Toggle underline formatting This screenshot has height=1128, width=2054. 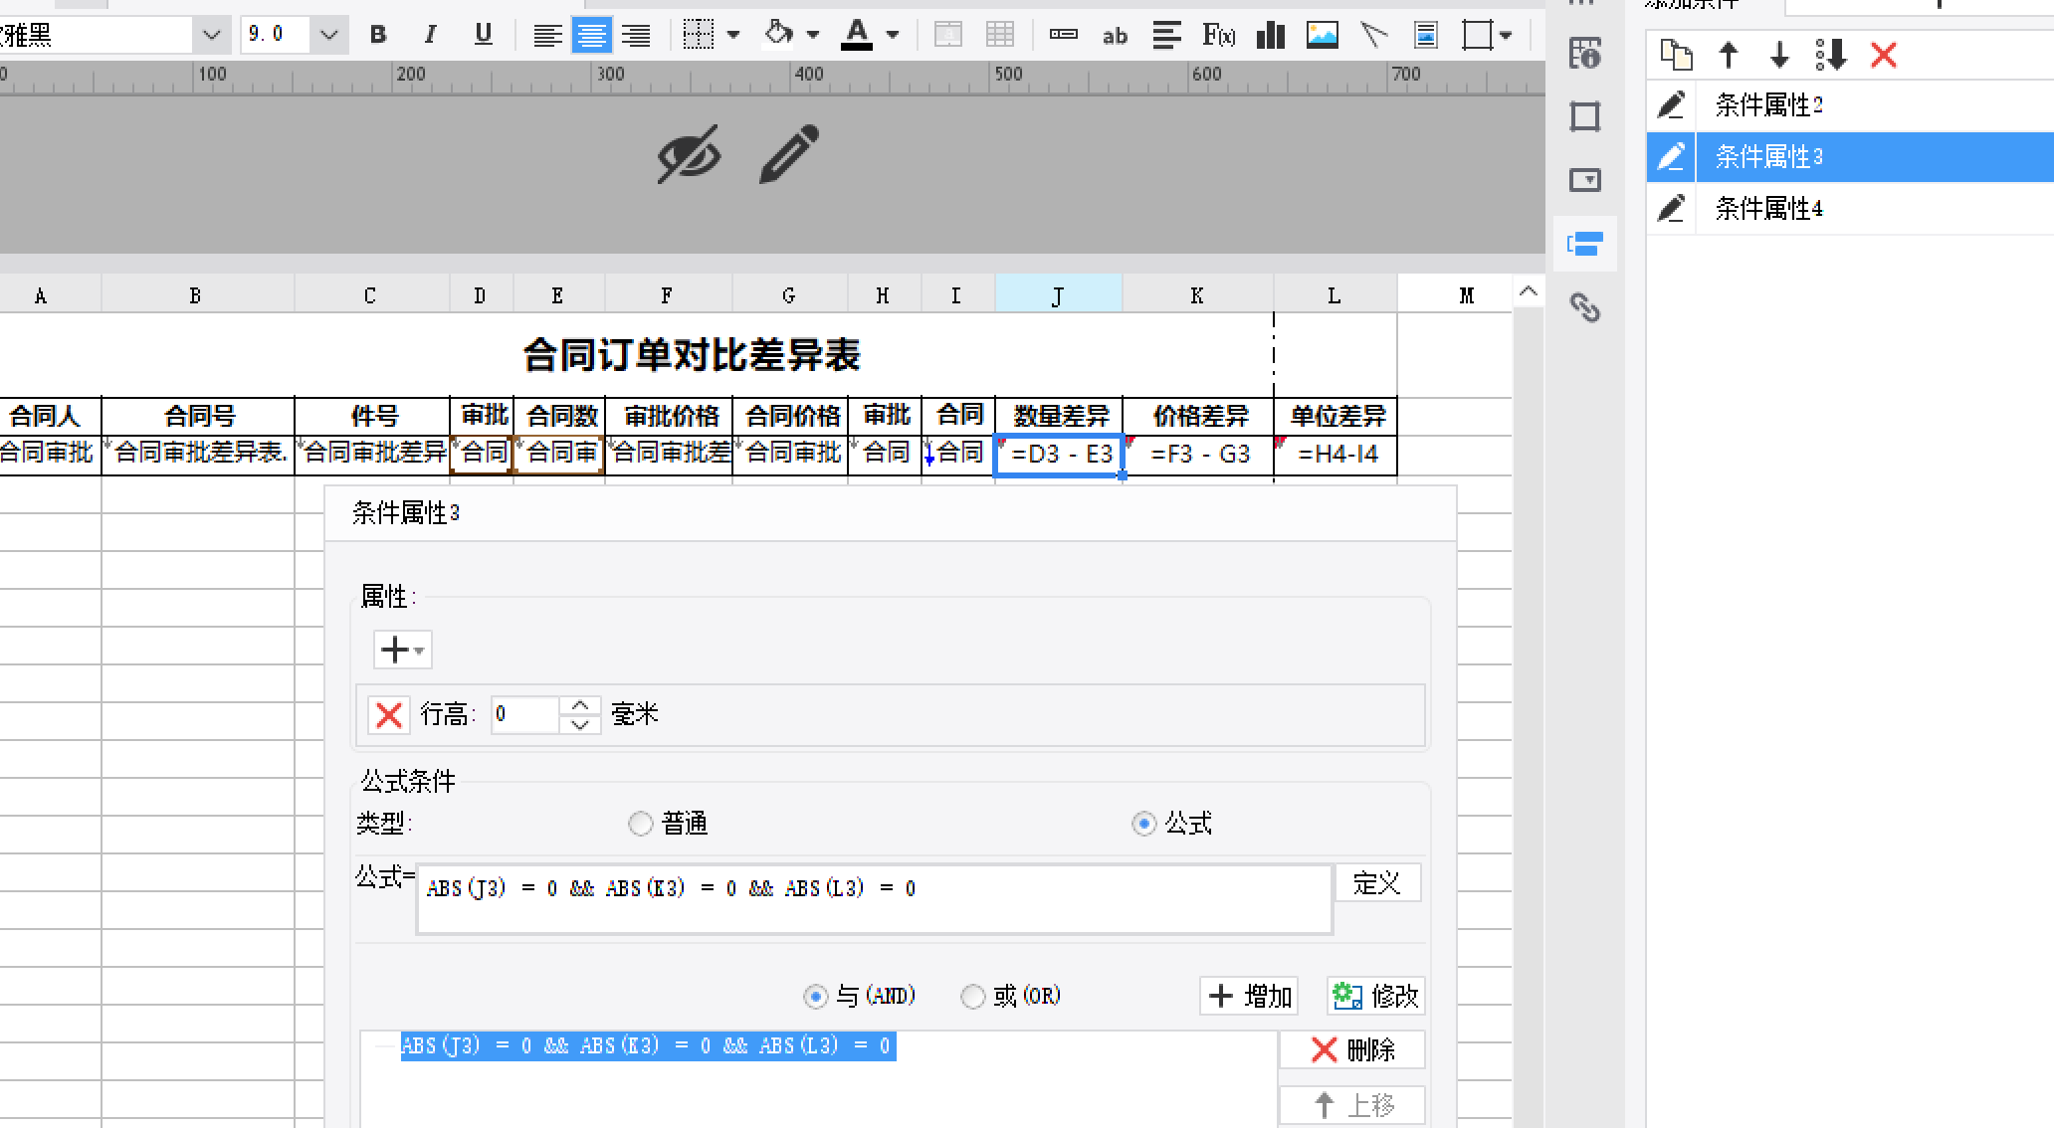[x=484, y=35]
